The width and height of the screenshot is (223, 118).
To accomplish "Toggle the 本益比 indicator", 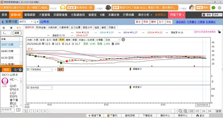I will pos(82,40).
